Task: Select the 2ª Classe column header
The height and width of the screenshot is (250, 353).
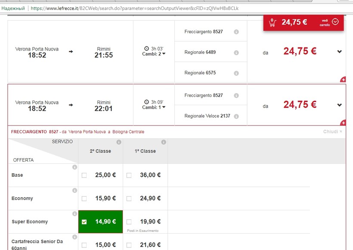Action: coord(100,151)
